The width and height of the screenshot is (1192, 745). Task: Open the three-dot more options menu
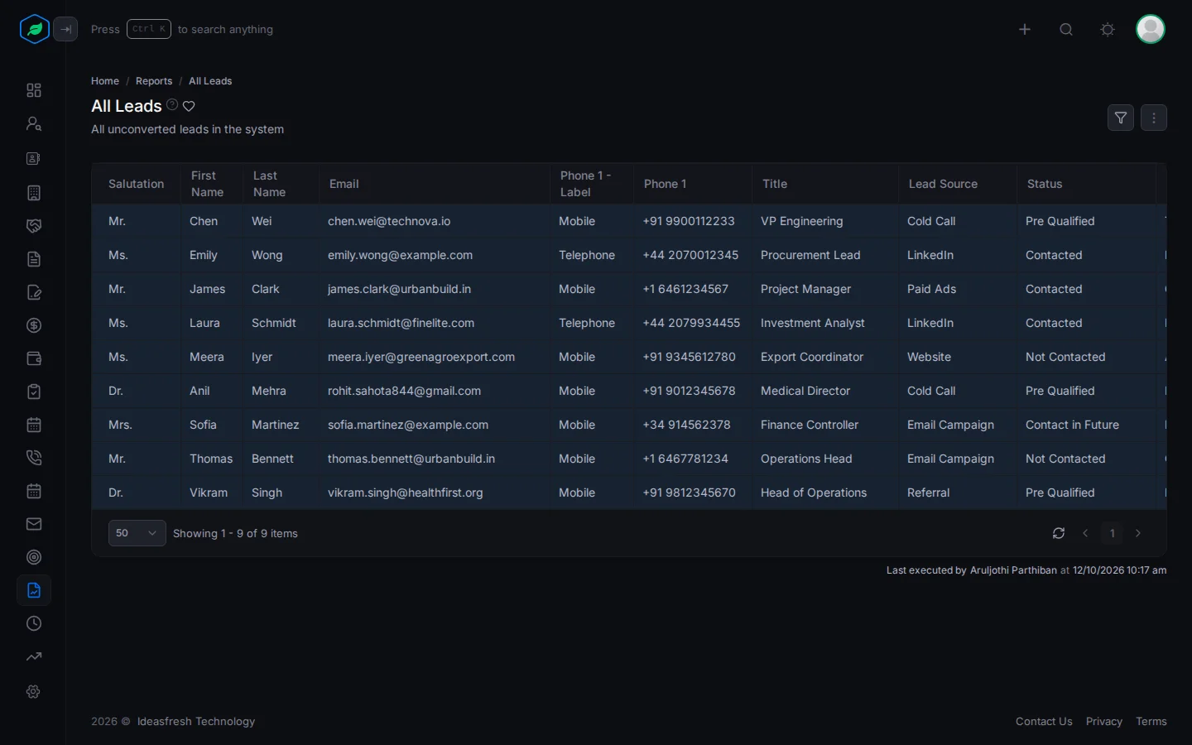pos(1154,118)
